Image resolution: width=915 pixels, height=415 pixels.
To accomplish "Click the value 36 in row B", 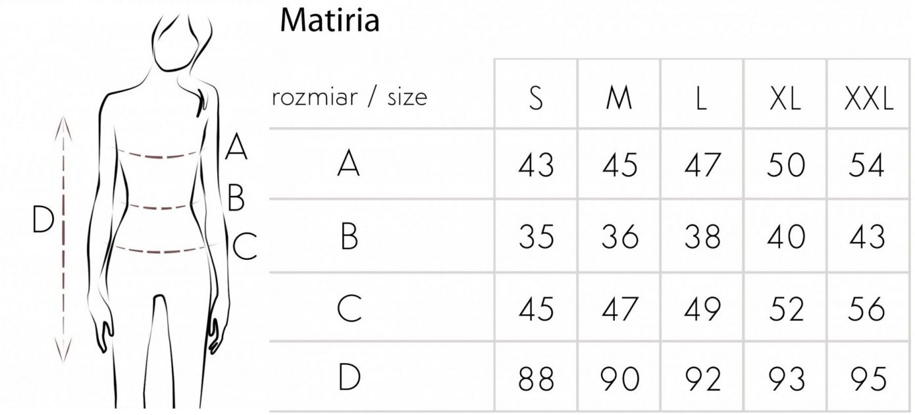I will click(x=619, y=237).
